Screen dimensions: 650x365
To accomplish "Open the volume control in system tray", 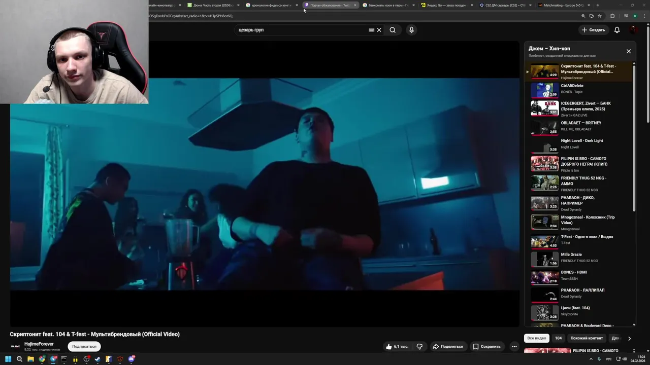I will pos(625,359).
